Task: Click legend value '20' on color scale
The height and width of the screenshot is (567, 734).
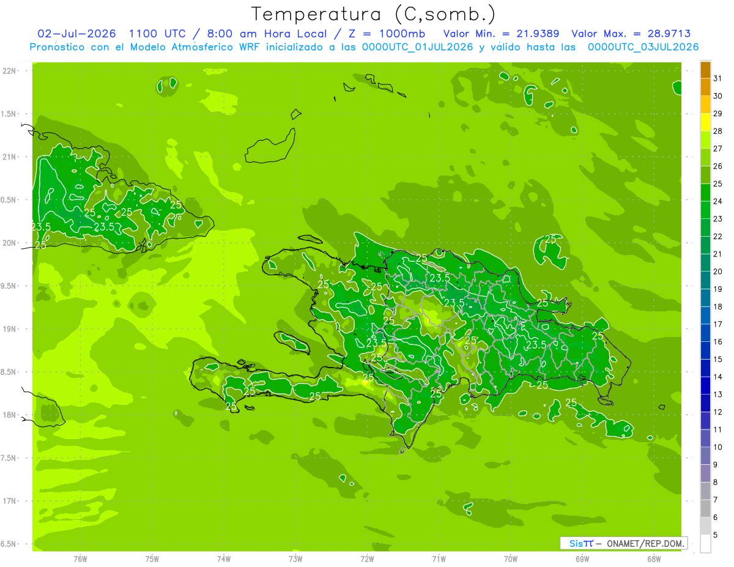Action: (x=718, y=272)
